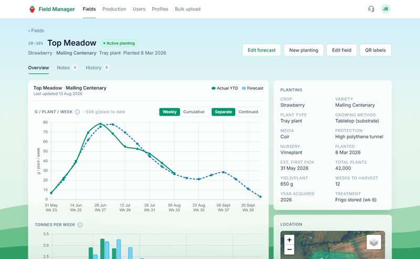Click the 06 Sept forecast data point

224,172
